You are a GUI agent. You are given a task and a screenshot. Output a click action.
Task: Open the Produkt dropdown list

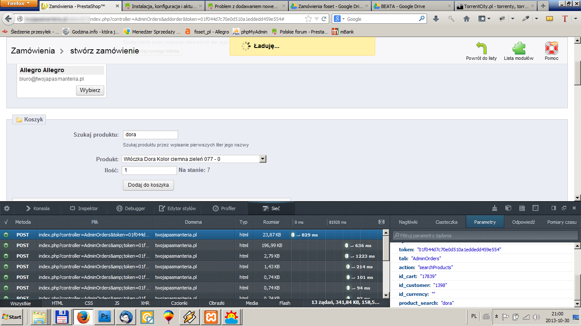194,159
